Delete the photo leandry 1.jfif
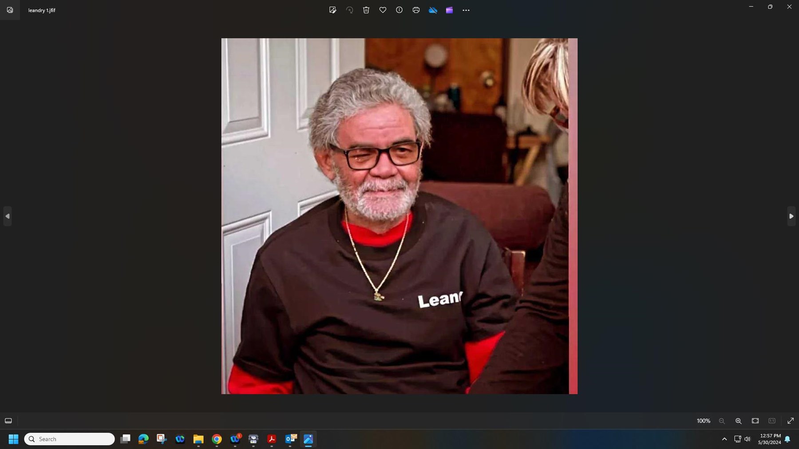 tap(366, 10)
